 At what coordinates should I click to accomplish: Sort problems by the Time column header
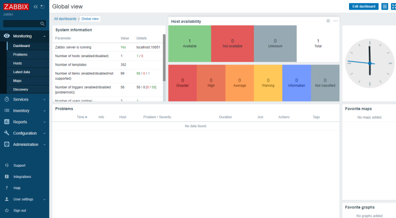[x=82, y=116]
